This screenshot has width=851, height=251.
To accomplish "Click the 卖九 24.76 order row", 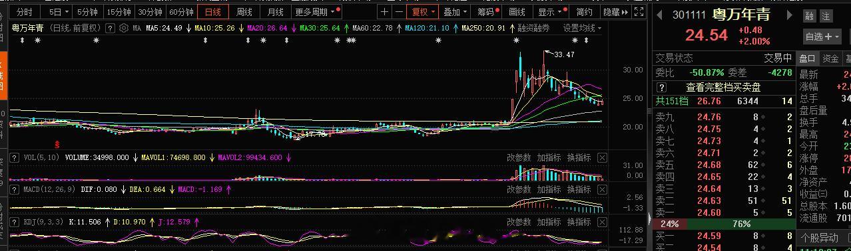I will click(724, 117).
